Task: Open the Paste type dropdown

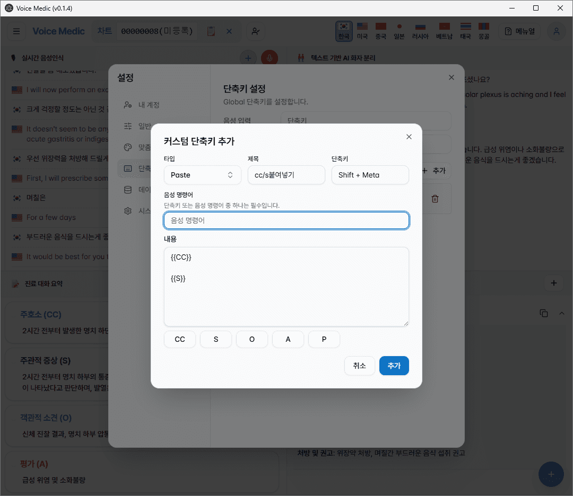Action: [202, 175]
